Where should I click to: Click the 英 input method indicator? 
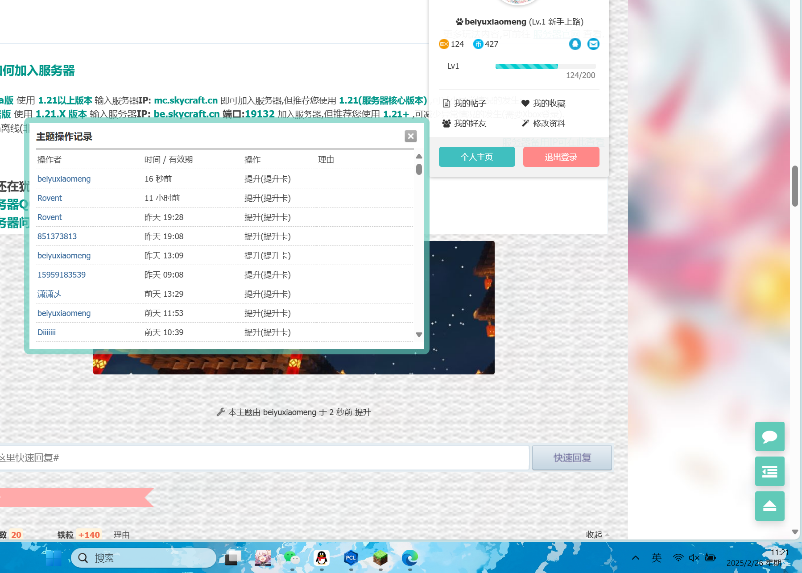[x=657, y=558]
